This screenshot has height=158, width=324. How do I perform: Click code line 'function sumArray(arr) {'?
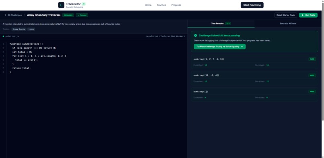point(27,44)
